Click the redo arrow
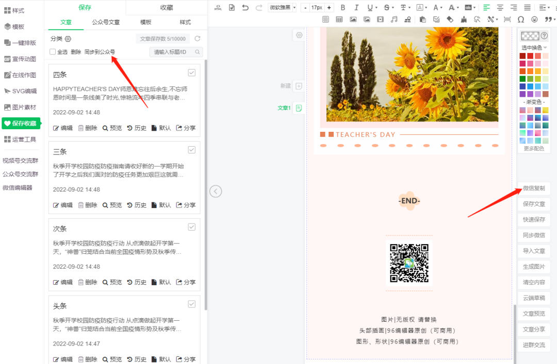Screen dimensions: 557x364 coord(259,7)
